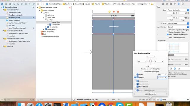Check Constrain to margins
Screen dimensions: 190x106
click(143, 72)
